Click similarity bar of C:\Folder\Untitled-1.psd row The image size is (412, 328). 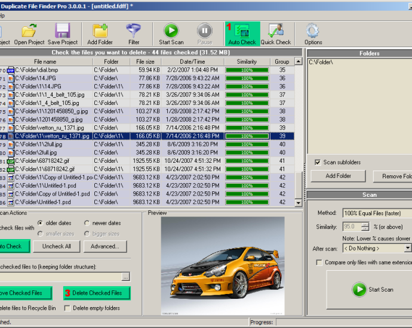coord(247,202)
